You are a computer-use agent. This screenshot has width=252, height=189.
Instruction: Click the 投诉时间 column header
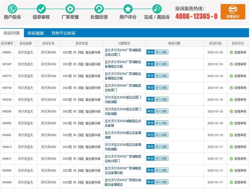point(215,44)
